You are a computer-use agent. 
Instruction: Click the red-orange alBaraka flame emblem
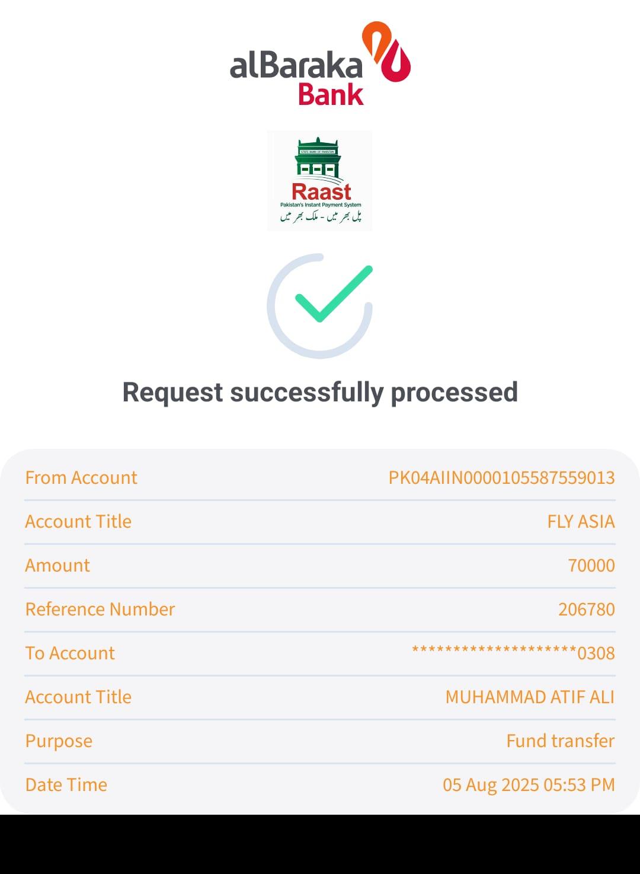tap(388, 52)
